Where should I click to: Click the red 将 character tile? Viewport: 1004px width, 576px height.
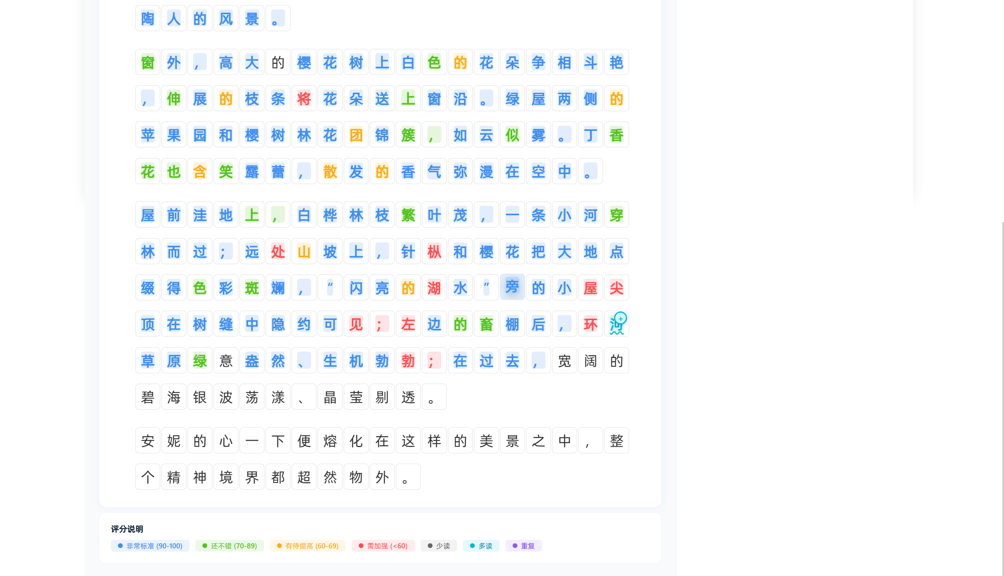pos(304,98)
